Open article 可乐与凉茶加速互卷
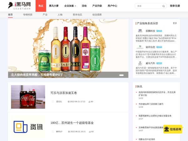This screenshot has height=141, width=188. [64, 93]
